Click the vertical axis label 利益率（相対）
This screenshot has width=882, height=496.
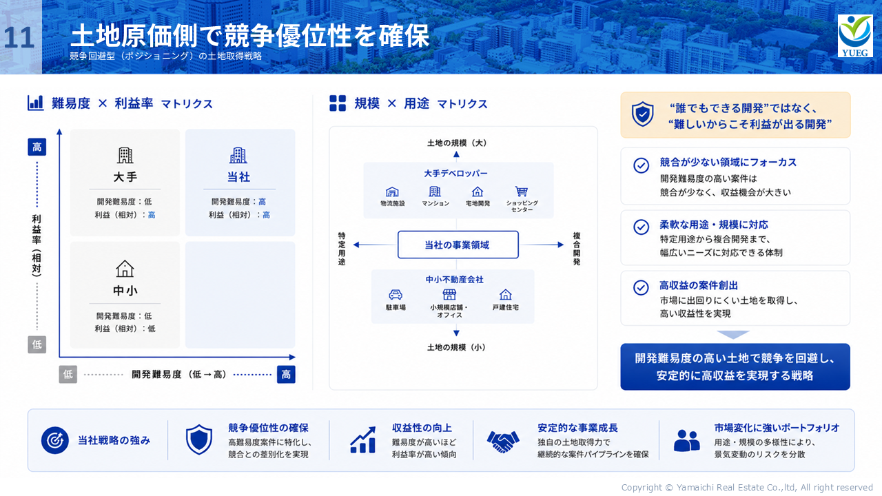pos(37,245)
